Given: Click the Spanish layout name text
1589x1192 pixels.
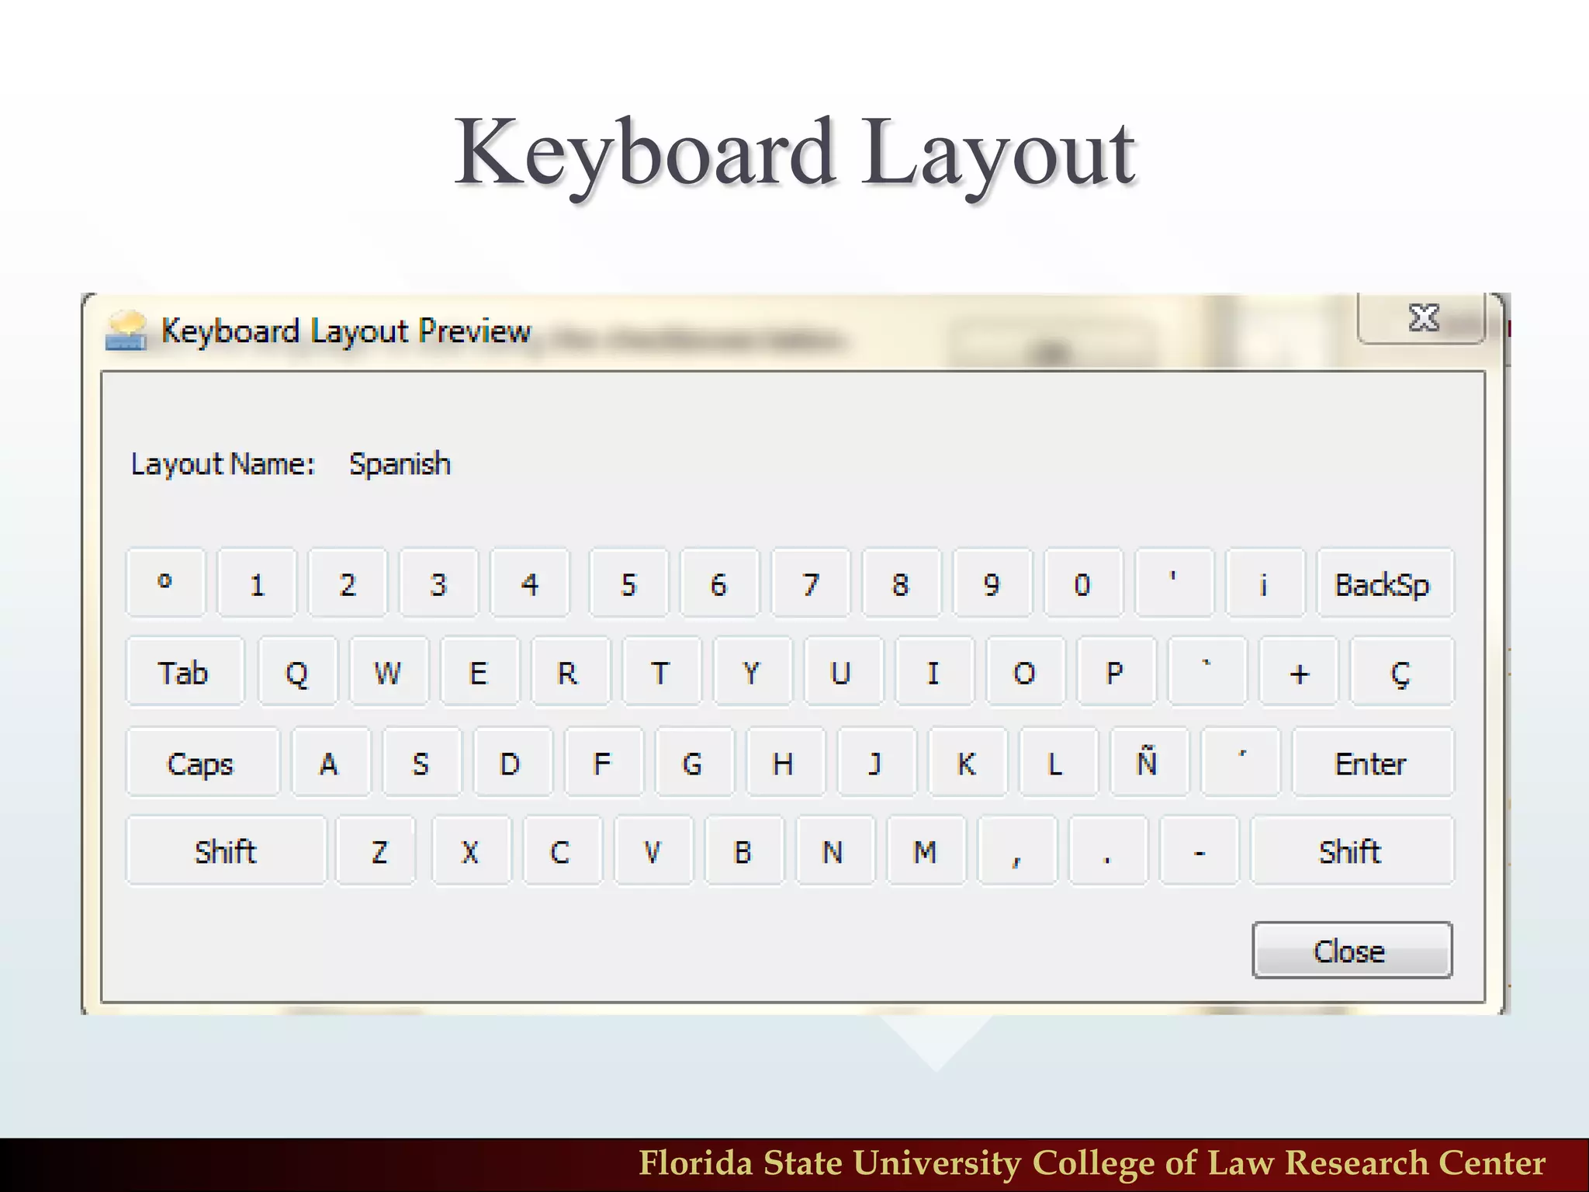Looking at the screenshot, I should pos(400,464).
